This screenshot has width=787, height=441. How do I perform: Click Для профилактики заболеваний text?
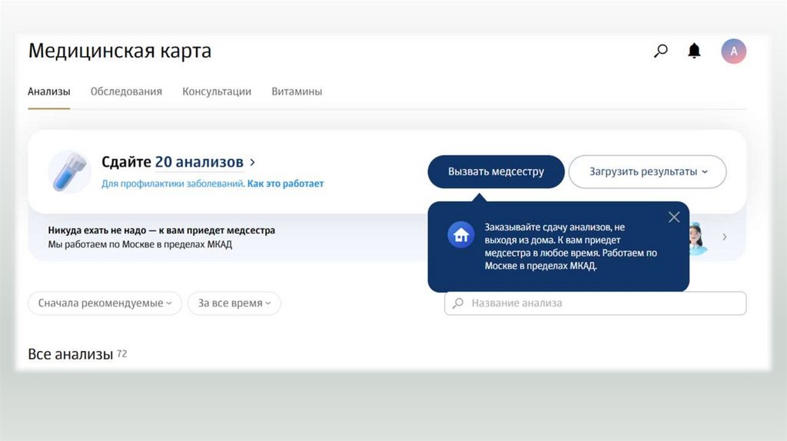tap(173, 184)
